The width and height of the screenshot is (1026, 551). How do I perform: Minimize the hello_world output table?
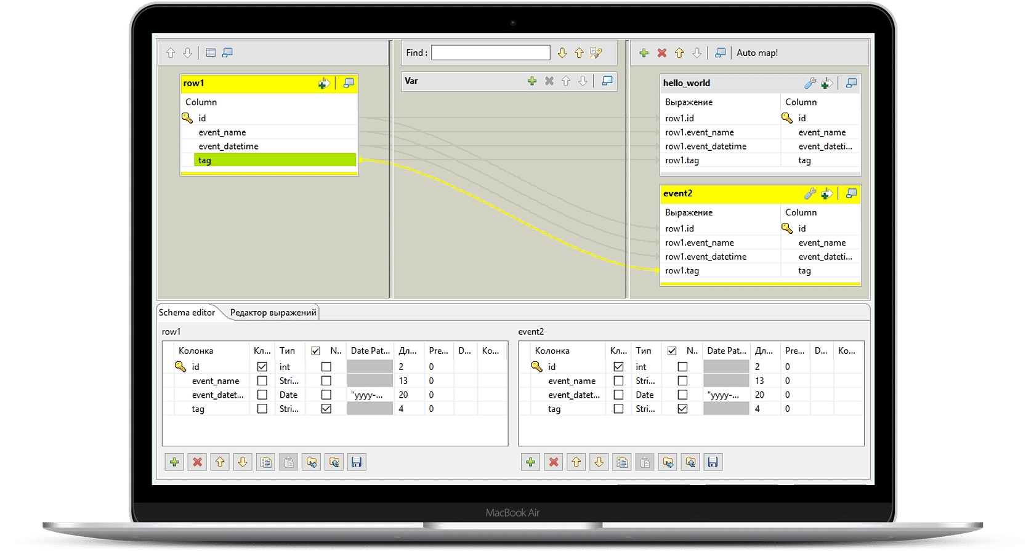pyautogui.click(x=851, y=83)
